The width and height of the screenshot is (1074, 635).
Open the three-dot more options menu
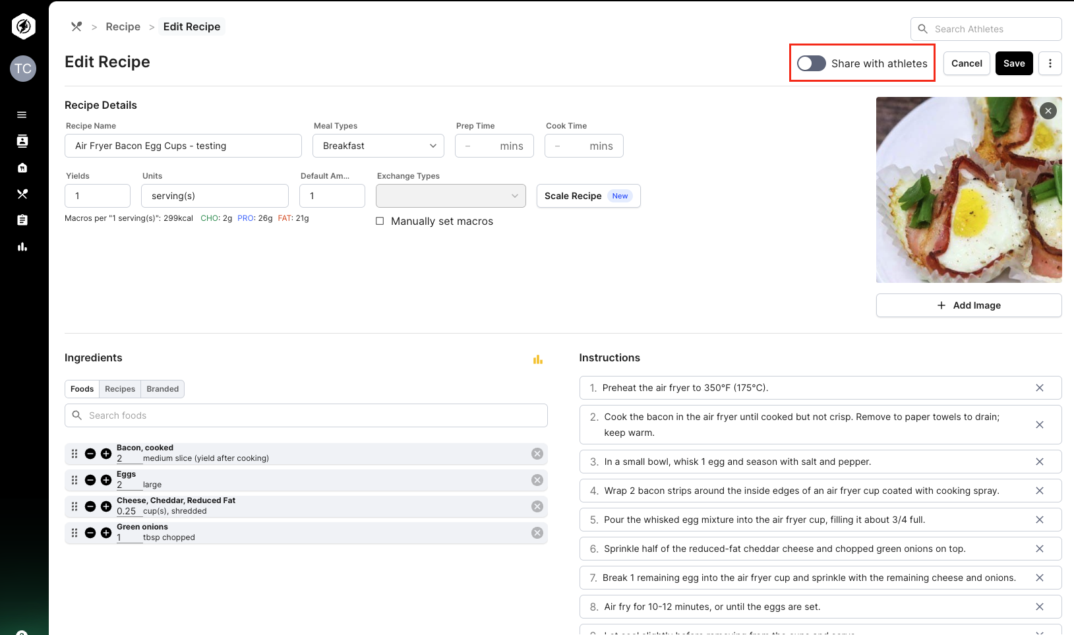click(1050, 63)
